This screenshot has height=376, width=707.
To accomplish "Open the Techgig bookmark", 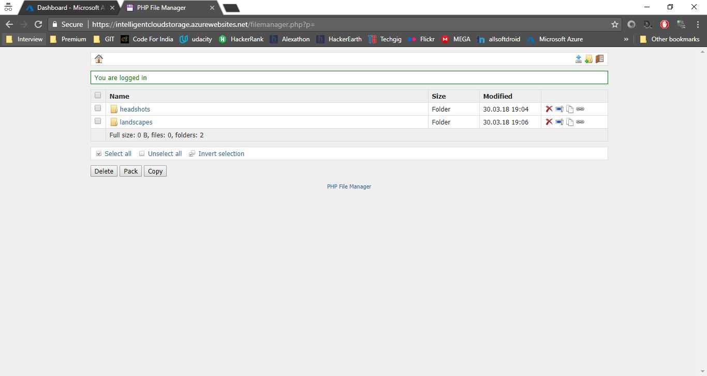I will point(385,39).
